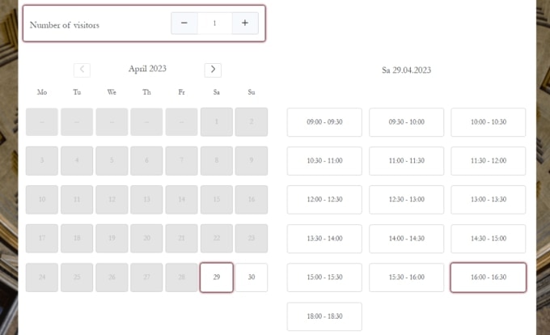Viewport: 550px width, 335px height.
Task: Go to previous month arrow
Action: [x=82, y=70]
